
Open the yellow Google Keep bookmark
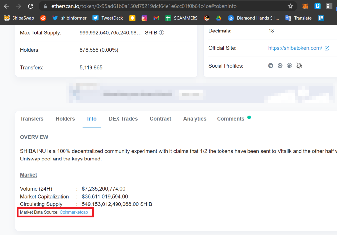[x=132, y=18]
